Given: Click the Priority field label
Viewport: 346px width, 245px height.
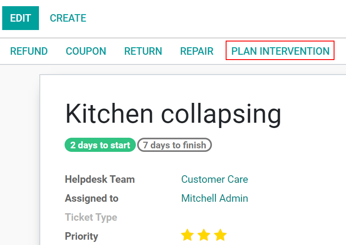Looking at the screenshot, I should pos(81,236).
